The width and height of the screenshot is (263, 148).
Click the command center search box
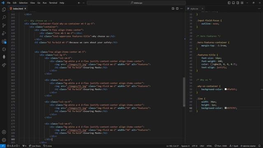click(136, 3)
